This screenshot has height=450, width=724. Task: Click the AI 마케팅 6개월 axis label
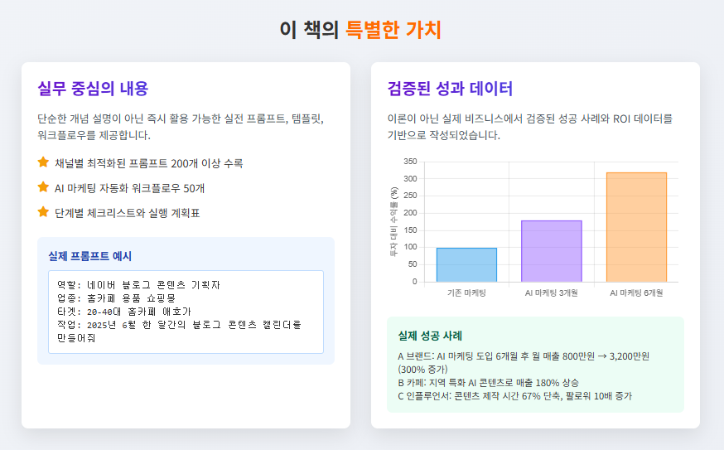[x=636, y=293]
